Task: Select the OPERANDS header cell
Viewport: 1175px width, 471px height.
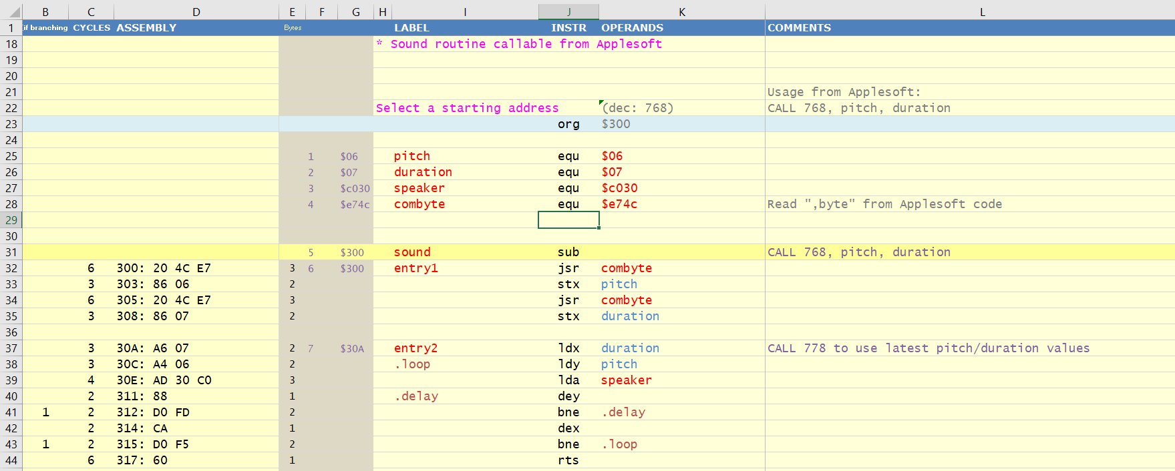Action: (632, 28)
